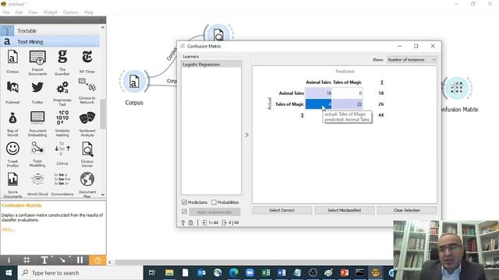Screen dimensions: 499x280
Task: Select the NY Times widget
Action: coord(87,62)
